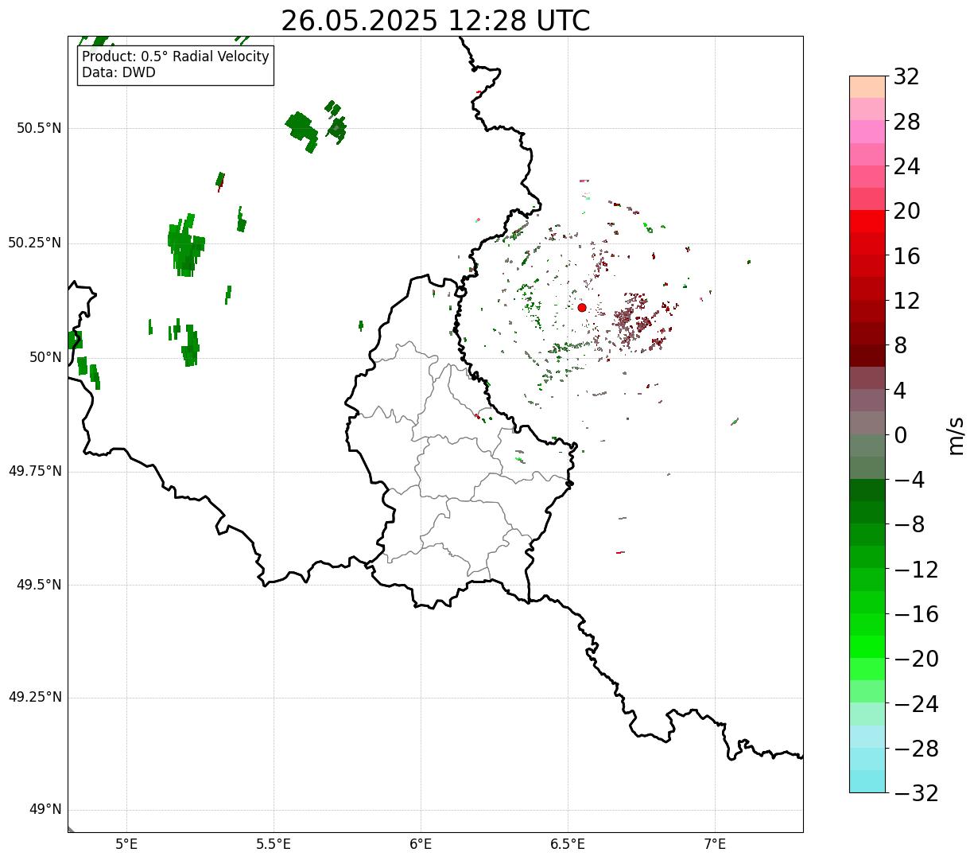Pick the cyan swatch at bottom of colorbar
This screenshot has height=860, width=974.
click(867, 781)
